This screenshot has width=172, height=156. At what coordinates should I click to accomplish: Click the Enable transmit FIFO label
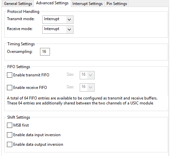pos(31,75)
